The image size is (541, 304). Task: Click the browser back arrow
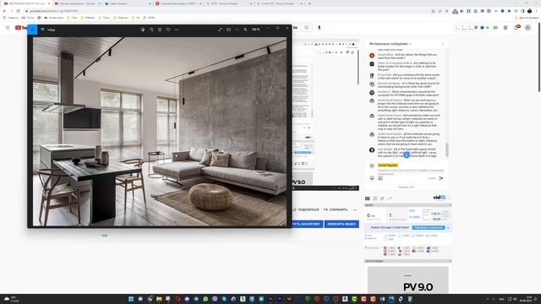[x=4, y=11]
